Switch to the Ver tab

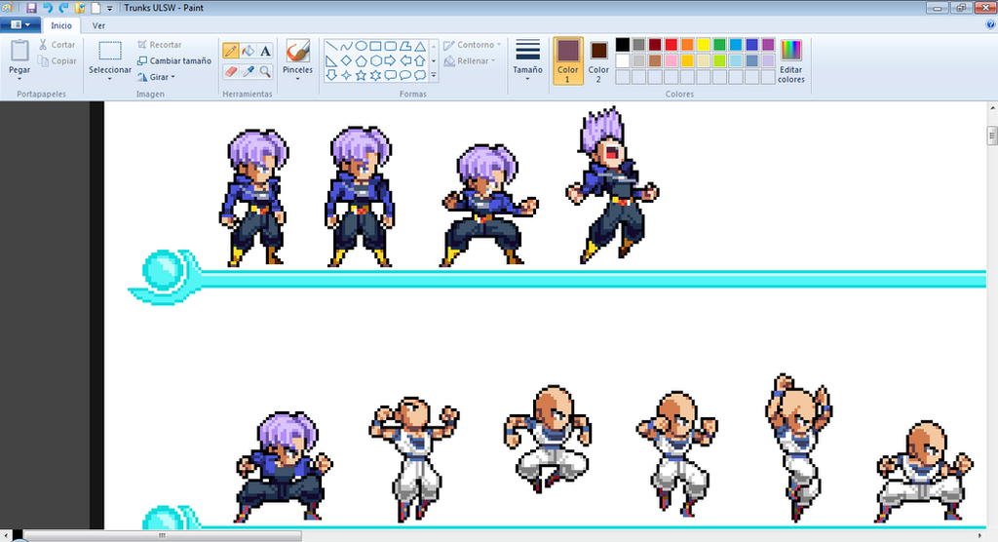98,25
